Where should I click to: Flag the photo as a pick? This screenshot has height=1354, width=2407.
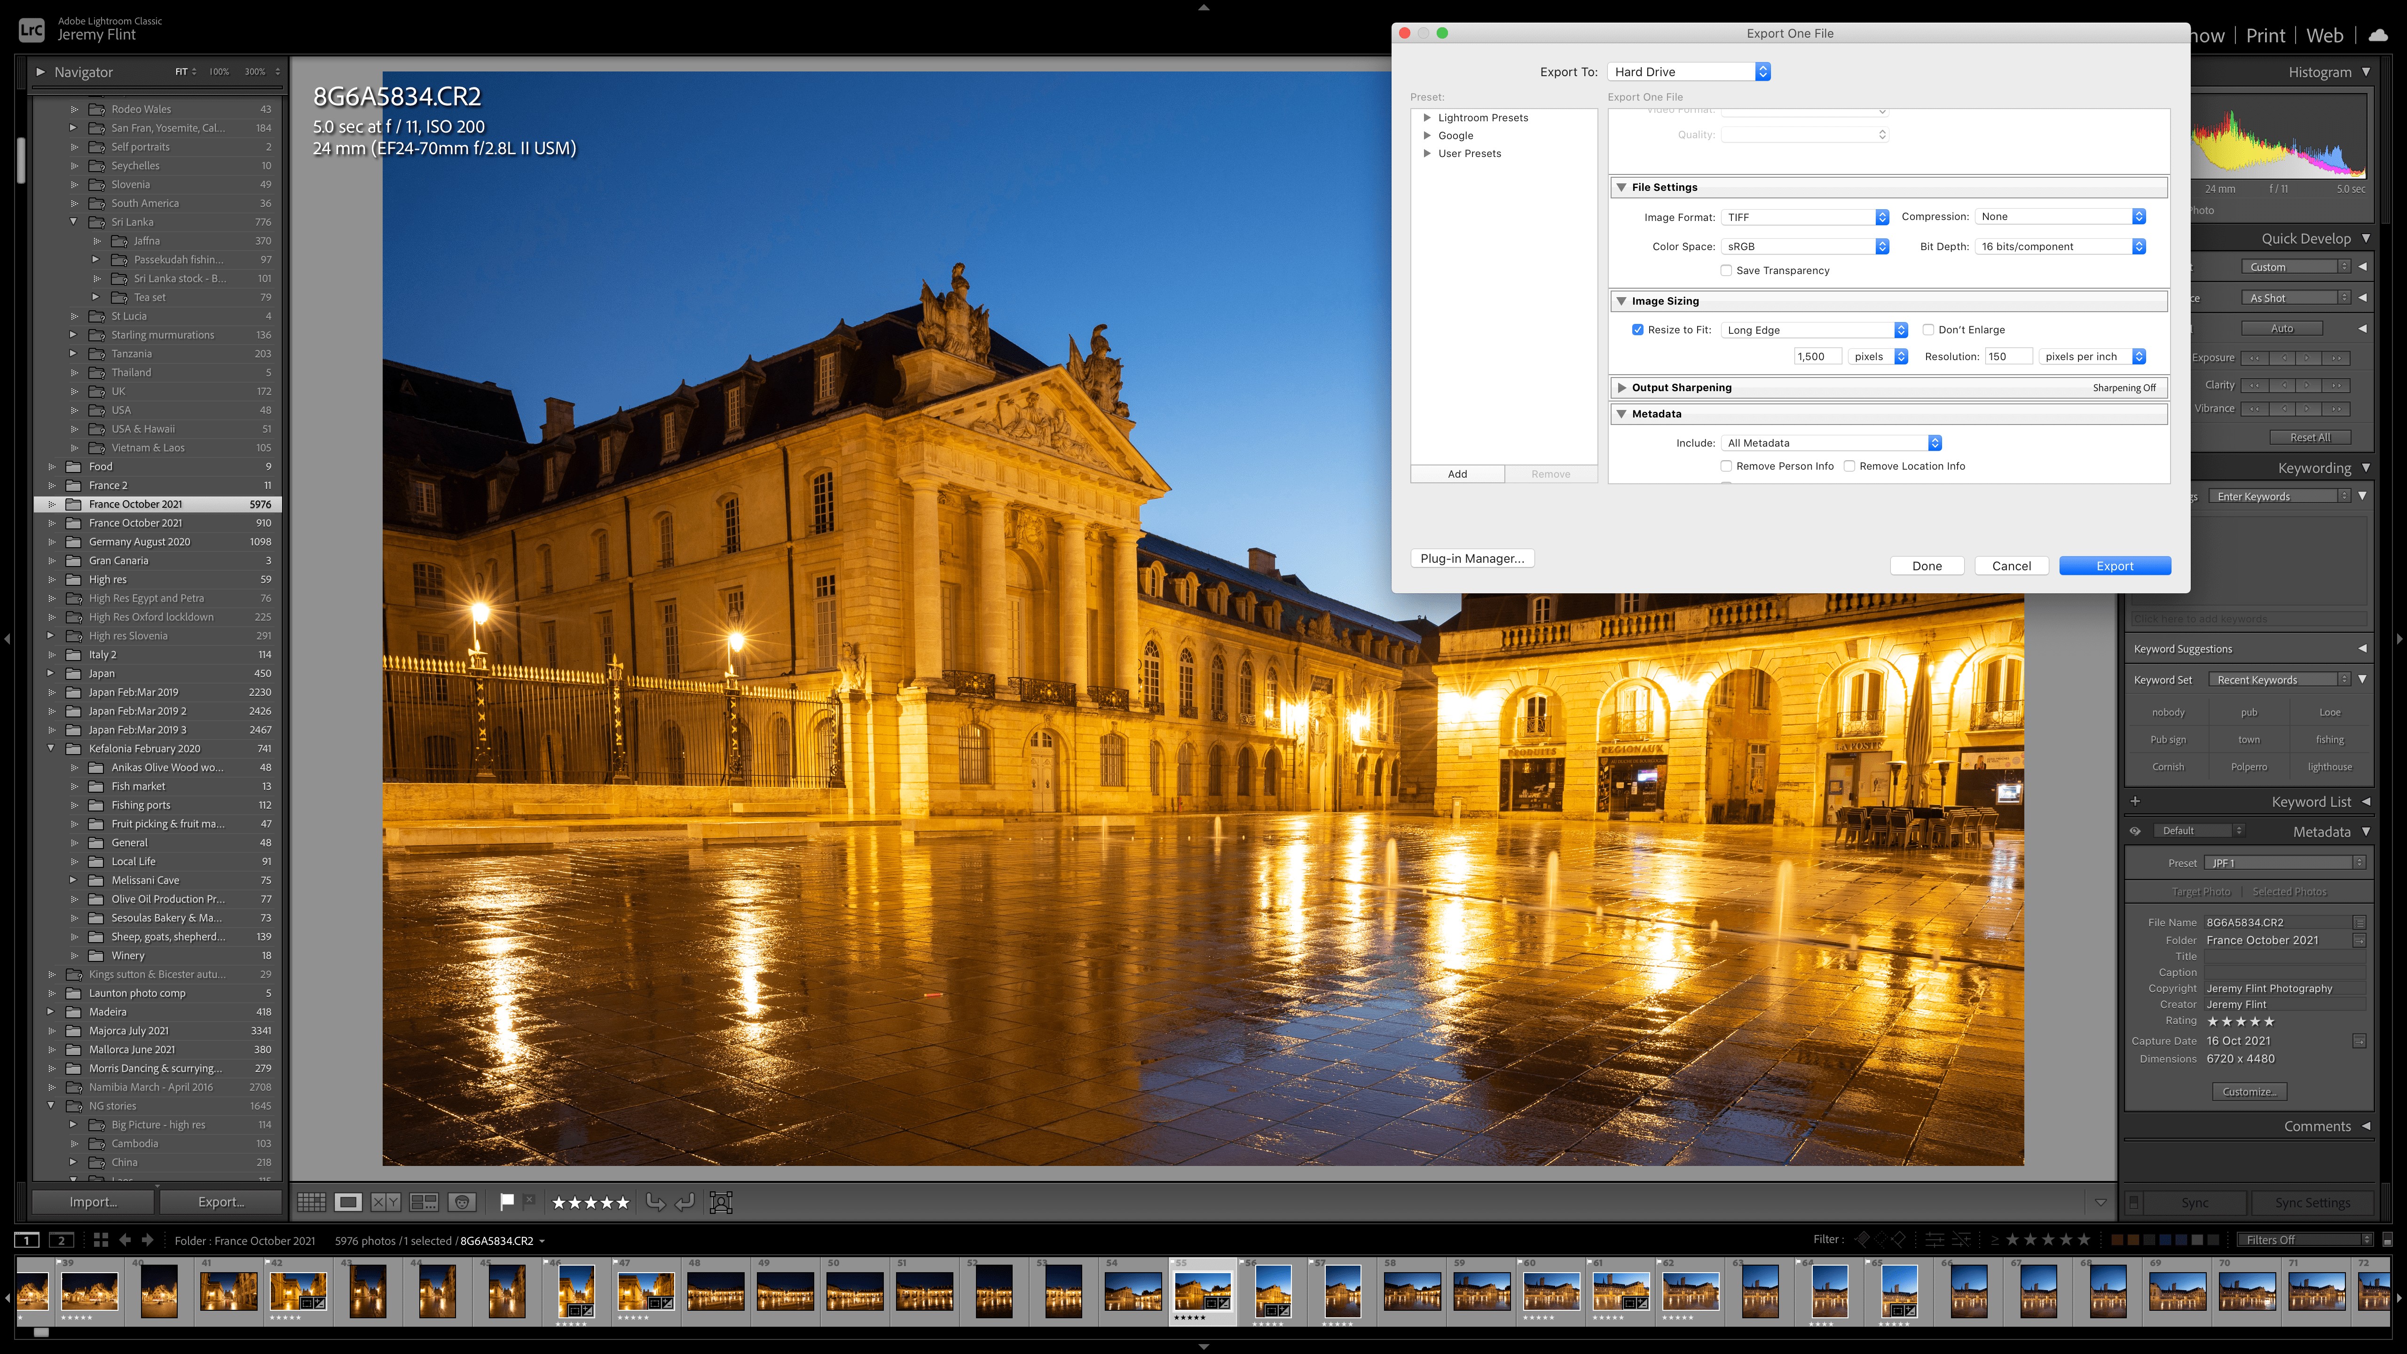[507, 1203]
